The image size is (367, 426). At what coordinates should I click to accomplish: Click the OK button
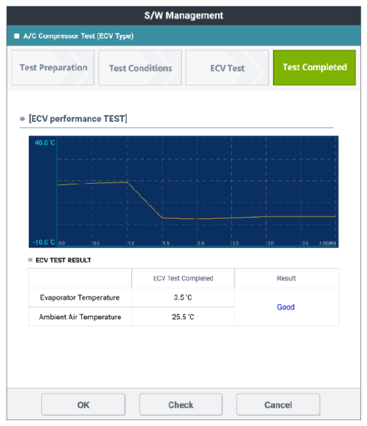click(83, 405)
